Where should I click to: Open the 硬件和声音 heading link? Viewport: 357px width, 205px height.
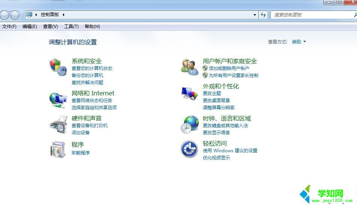(x=87, y=118)
